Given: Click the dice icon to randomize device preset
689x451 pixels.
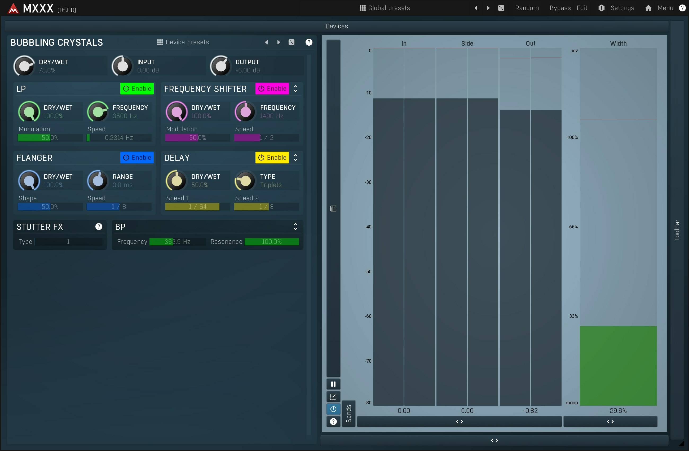Looking at the screenshot, I should pos(291,42).
